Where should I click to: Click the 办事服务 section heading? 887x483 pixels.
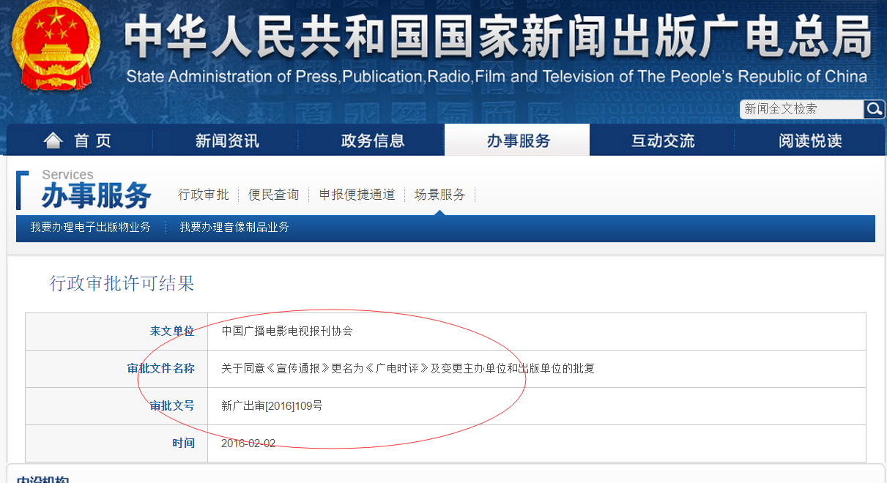[96, 195]
